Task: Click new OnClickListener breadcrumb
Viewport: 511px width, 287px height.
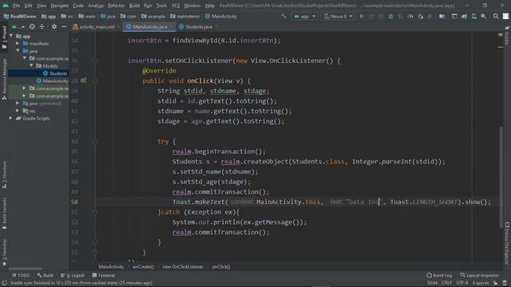Action: pos(183,267)
